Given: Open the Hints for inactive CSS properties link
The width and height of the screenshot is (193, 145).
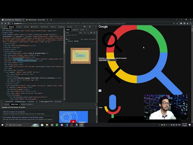Looking at the screenshot, I should [14, 112].
